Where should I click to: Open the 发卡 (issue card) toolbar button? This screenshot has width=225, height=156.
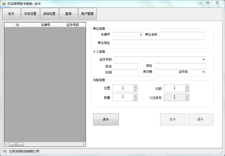pyautogui.click(x=11, y=14)
